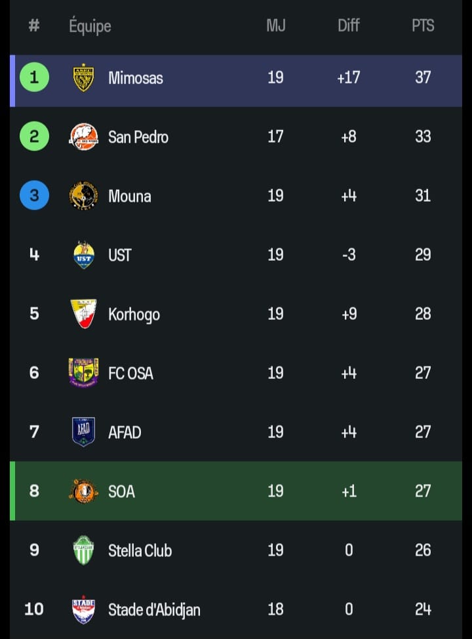The width and height of the screenshot is (472, 639).
Task: Click the AFAD blue shield logo
Action: pos(83,431)
